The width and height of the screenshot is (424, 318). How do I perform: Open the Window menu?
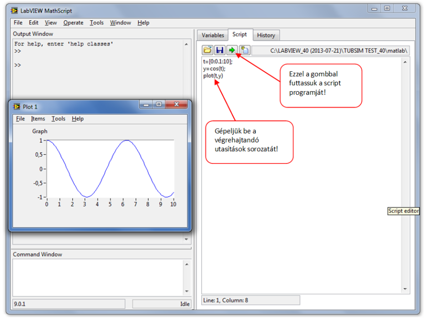point(120,23)
